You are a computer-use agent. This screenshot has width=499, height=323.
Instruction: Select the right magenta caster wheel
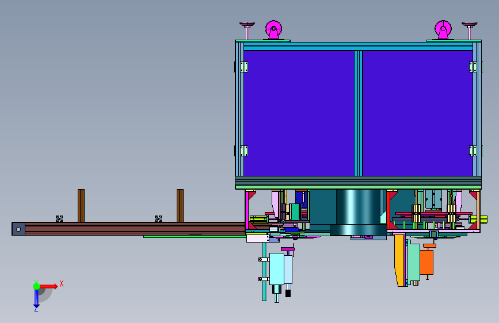pos(443,30)
